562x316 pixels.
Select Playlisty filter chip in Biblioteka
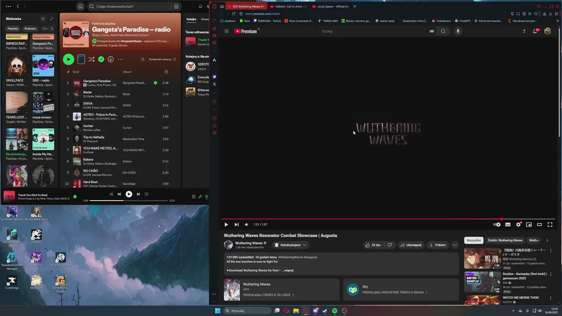[13, 29]
